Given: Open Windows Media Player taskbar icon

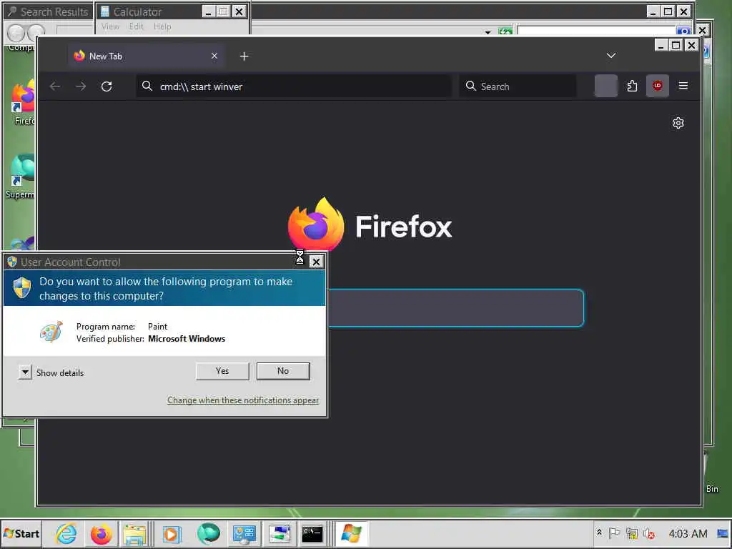Looking at the screenshot, I should pos(172,533).
